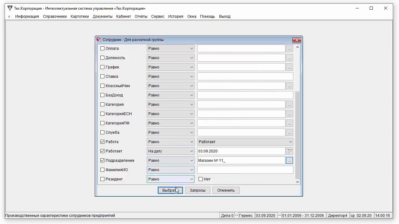Click the dialog list scroll-down arrow

pos(297,182)
